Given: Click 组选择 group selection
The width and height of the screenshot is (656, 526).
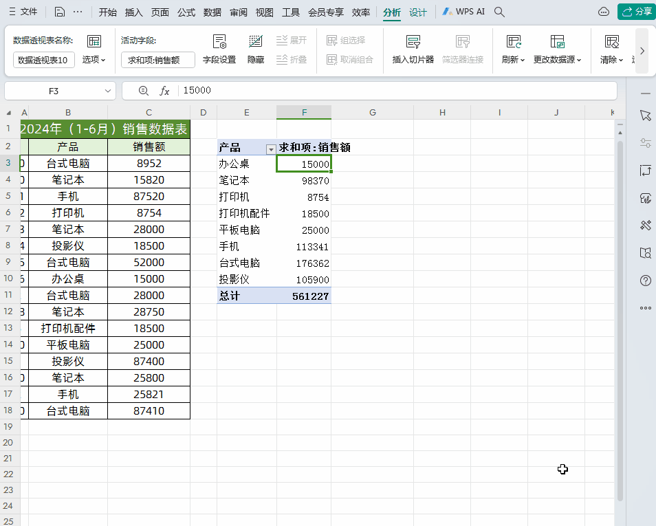Looking at the screenshot, I should tap(346, 40).
